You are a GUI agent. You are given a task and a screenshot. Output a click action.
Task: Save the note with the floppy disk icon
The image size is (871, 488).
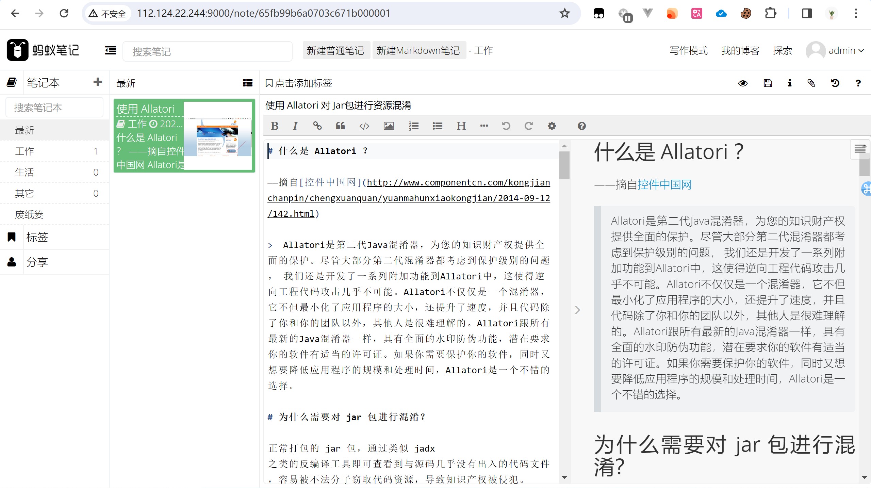[x=768, y=83]
